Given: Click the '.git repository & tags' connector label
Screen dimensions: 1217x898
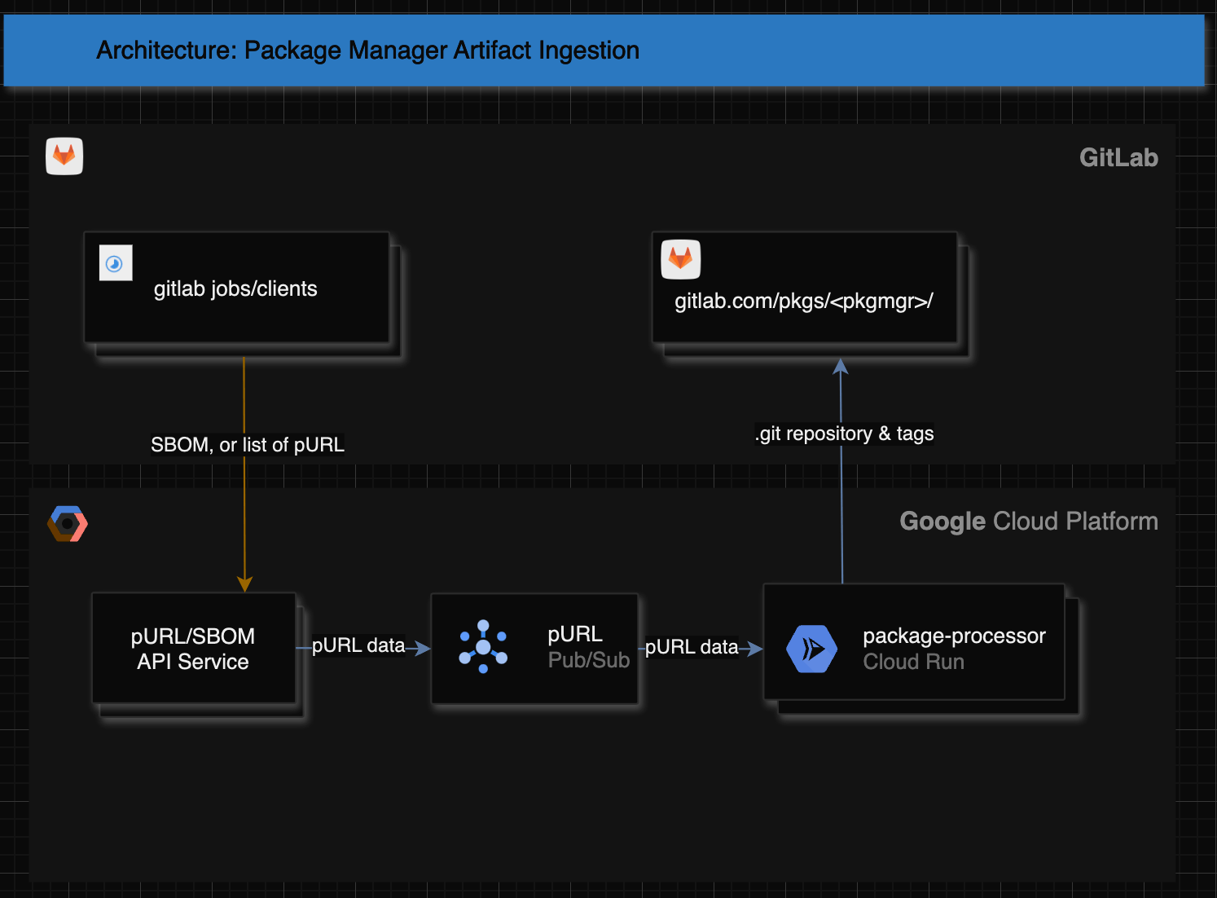Looking at the screenshot, I should pyautogui.click(x=845, y=434).
